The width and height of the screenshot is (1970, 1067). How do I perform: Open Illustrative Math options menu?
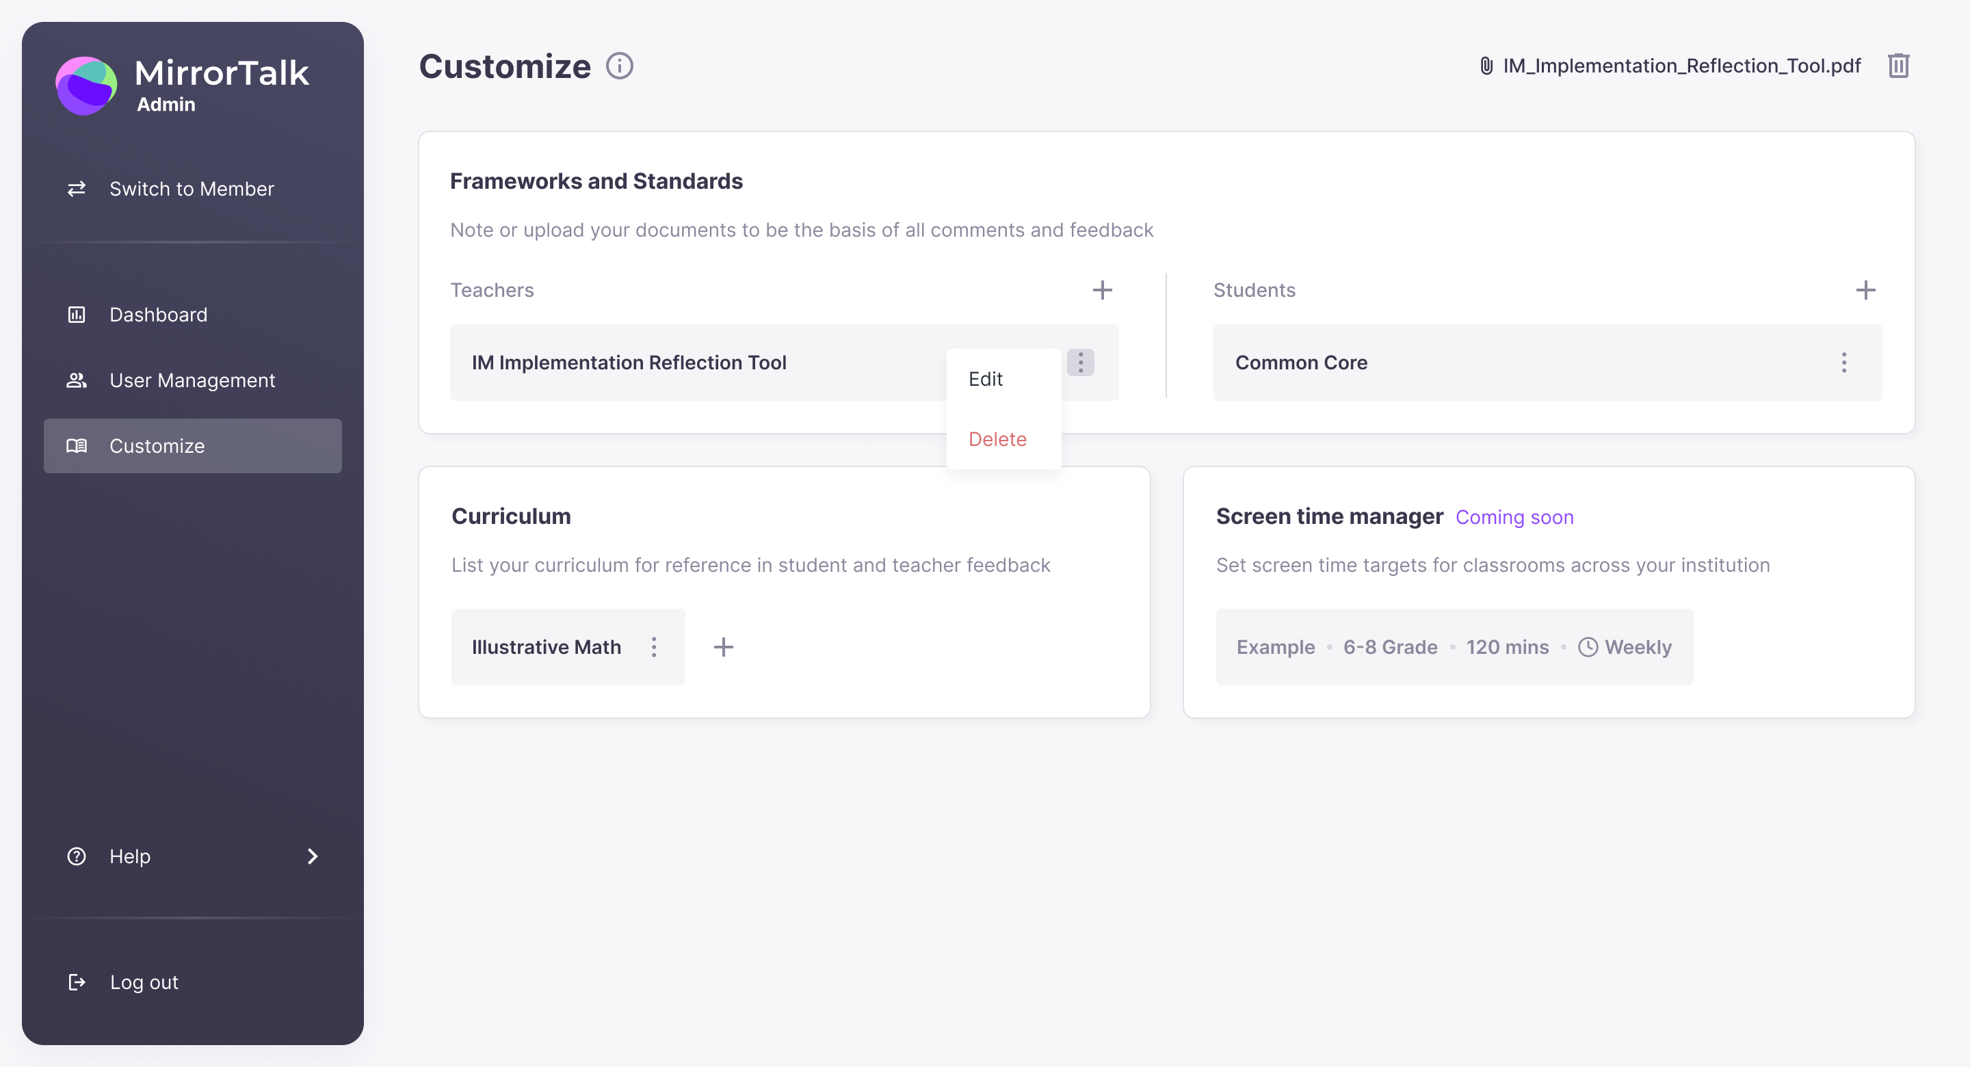(654, 647)
